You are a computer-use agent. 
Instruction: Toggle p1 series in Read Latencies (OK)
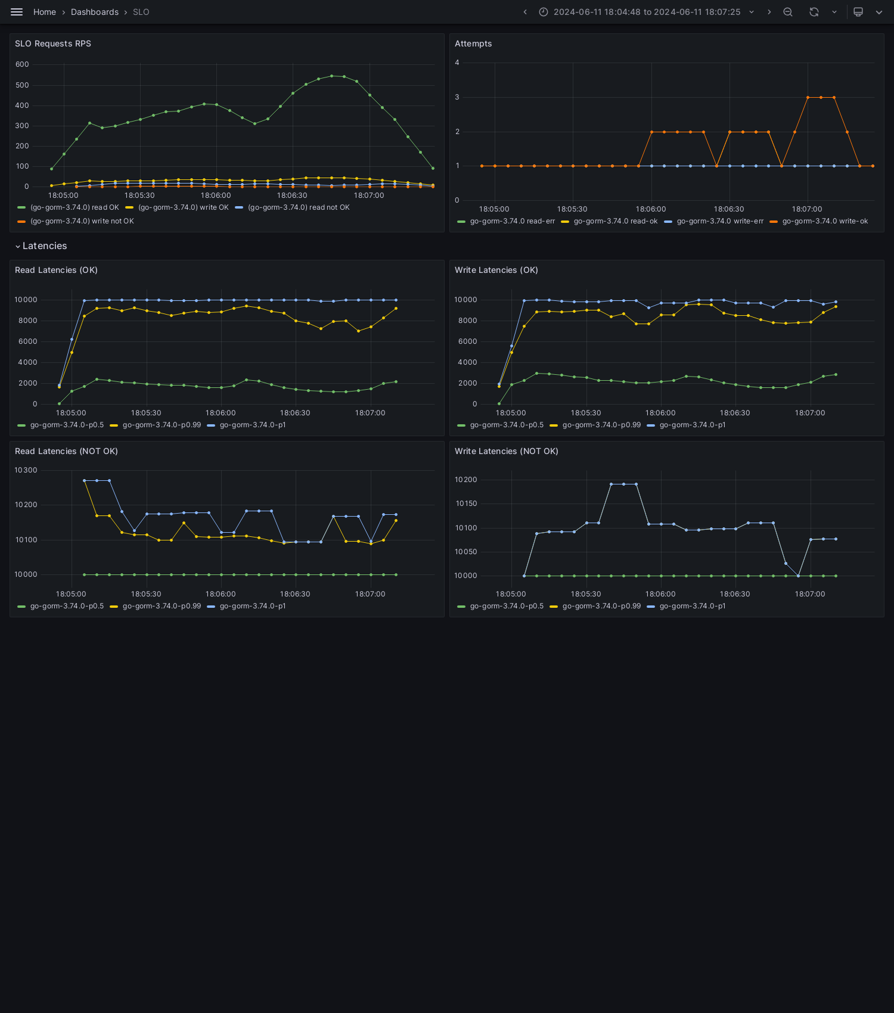coord(253,425)
